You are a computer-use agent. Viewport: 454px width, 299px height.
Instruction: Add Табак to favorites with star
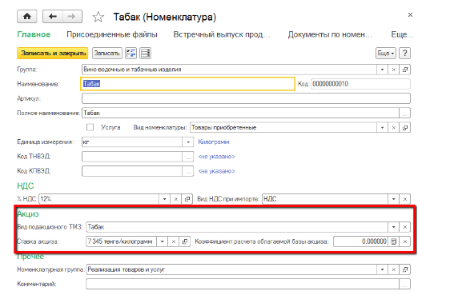98,17
